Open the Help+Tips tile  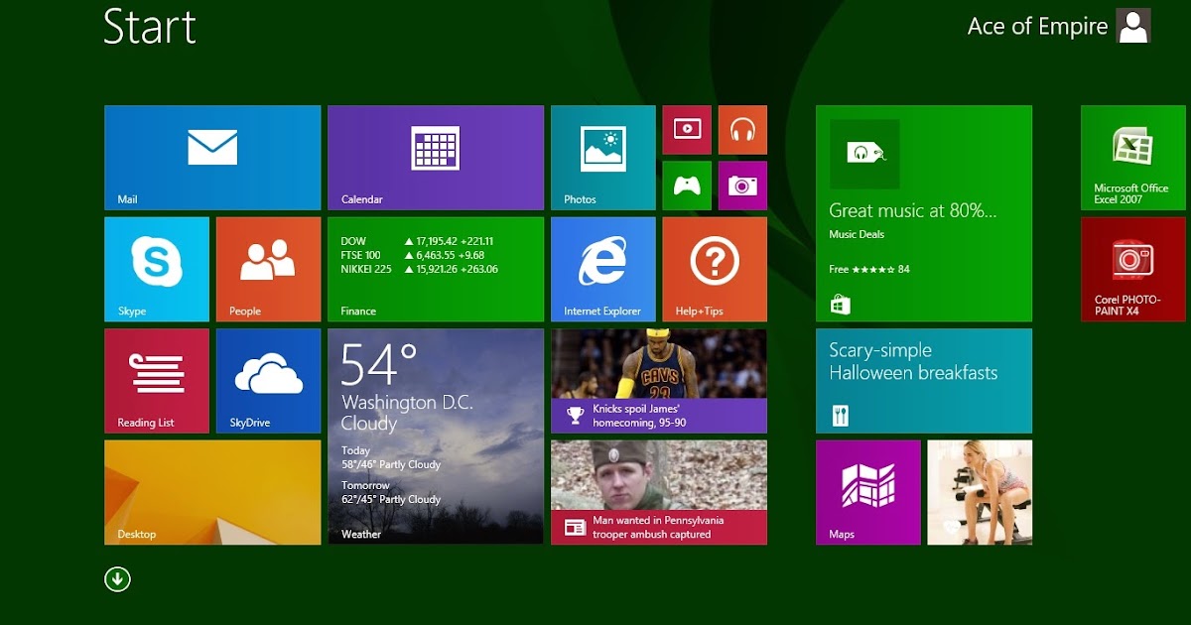715,269
